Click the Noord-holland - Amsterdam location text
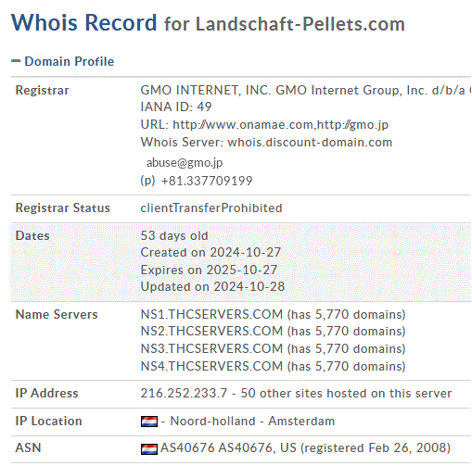This screenshot has height=466, width=472. click(x=252, y=422)
